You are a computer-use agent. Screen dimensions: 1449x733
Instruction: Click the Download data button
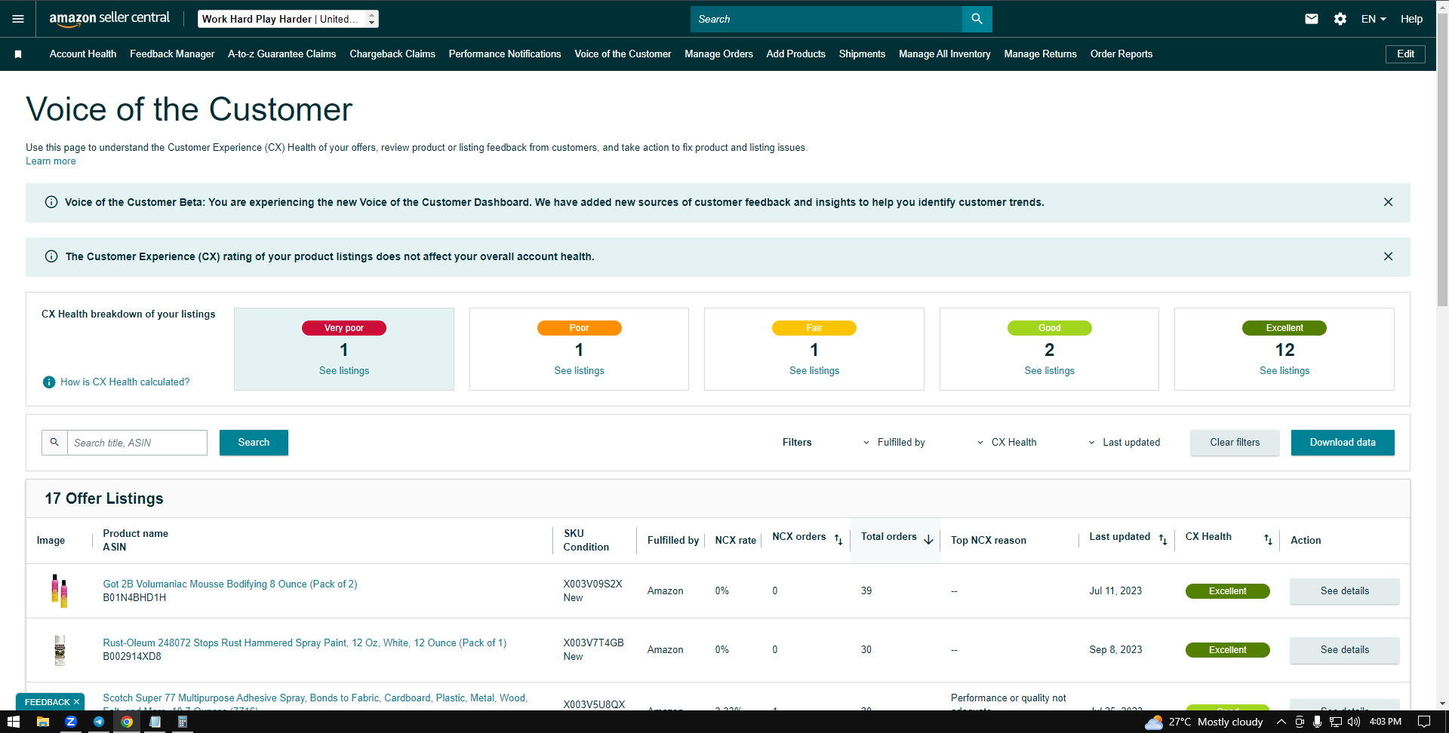(x=1343, y=443)
